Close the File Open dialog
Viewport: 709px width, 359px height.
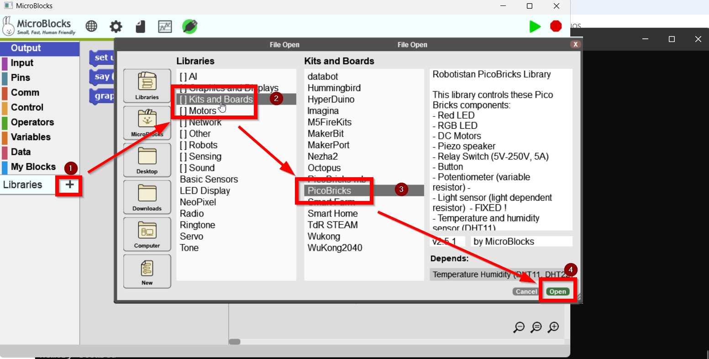[x=575, y=44]
